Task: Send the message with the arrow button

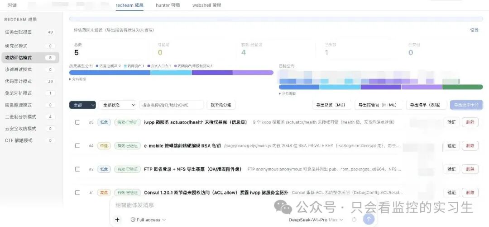Action: click(x=369, y=219)
